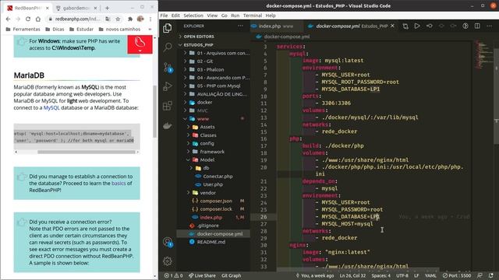Click the notifications bell in status bar
499x280 pixels.
click(x=491, y=275)
